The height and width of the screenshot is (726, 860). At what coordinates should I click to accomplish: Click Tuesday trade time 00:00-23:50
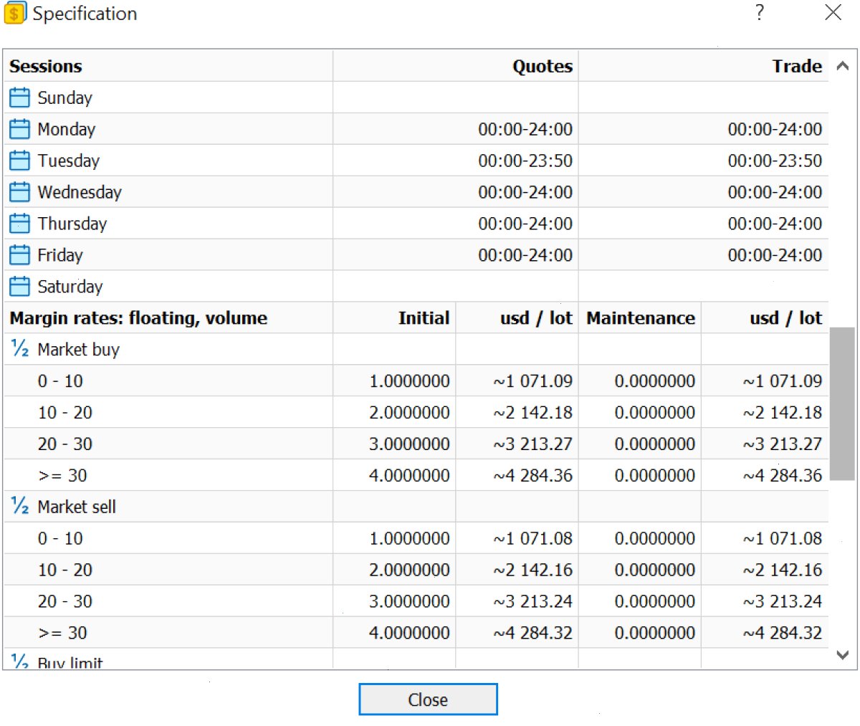pyautogui.click(x=775, y=161)
